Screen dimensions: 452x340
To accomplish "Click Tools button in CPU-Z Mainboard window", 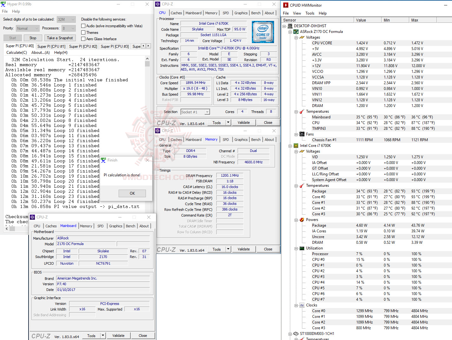I will (91, 336).
